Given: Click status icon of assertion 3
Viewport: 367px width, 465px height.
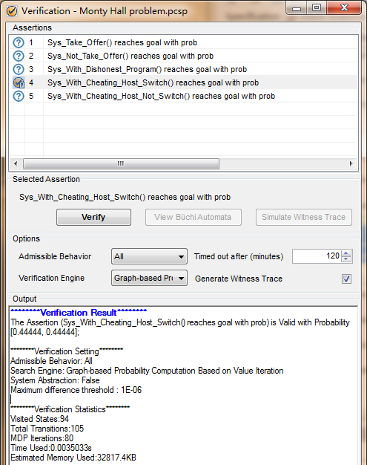Looking at the screenshot, I should [x=19, y=69].
